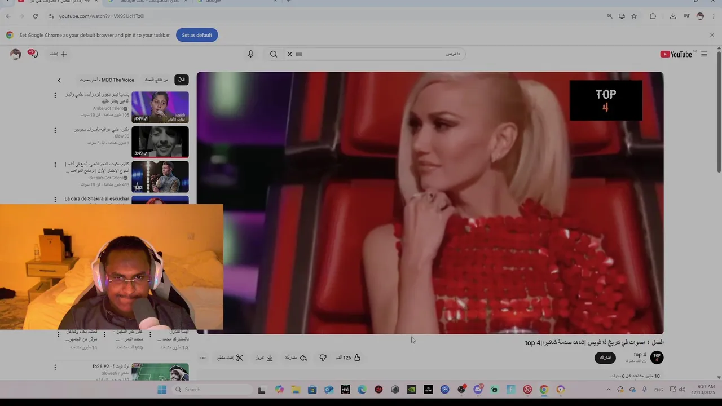The height and width of the screenshot is (406, 722).
Task: Open Copilot from the taskbar
Action: pos(279,390)
